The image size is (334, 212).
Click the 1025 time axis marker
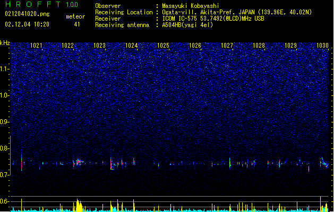coord(163,46)
